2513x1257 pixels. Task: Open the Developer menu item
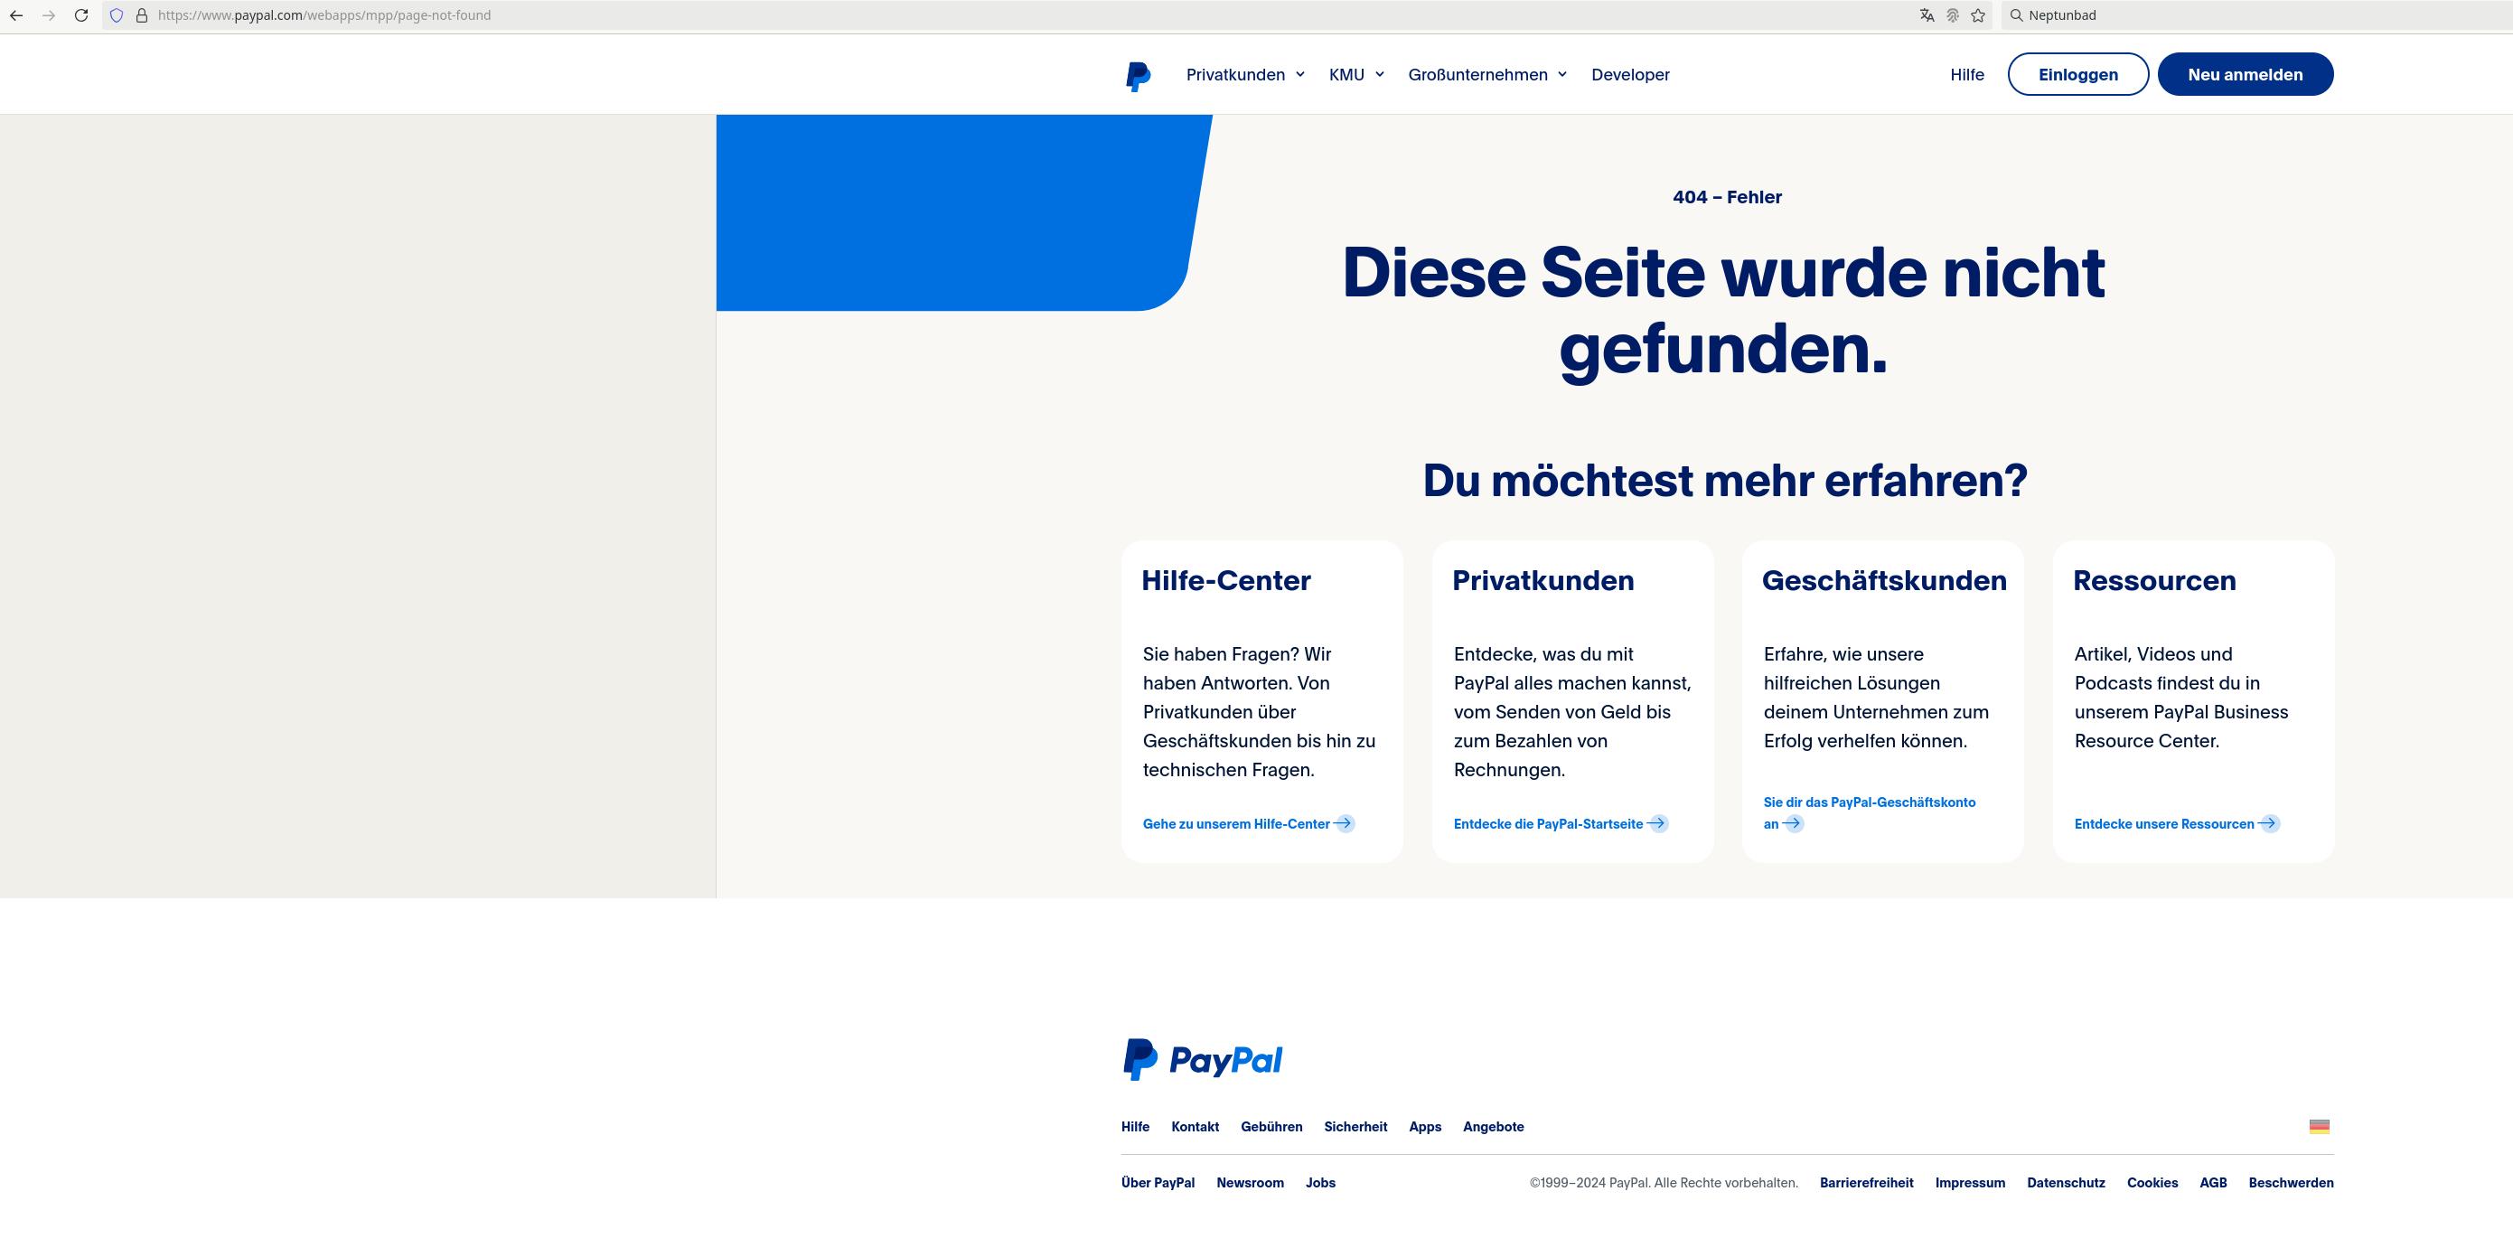tap(1630, 75)
